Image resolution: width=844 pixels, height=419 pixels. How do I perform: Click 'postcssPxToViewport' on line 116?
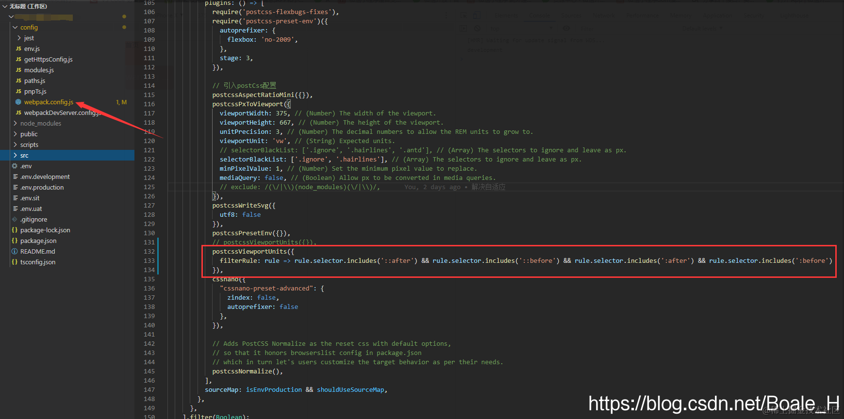tap(248, 104)
